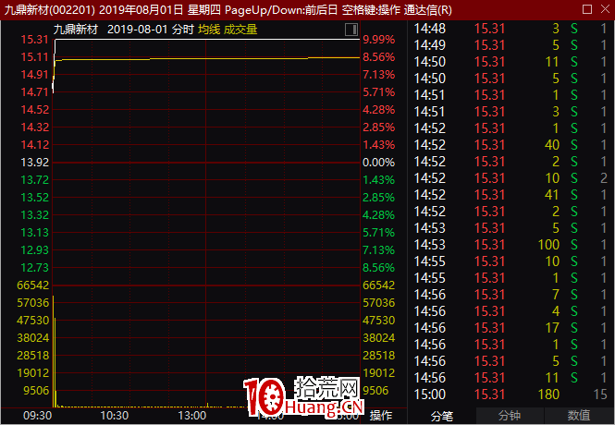The image size is (615, 425).
Task: Select the 14:56 tick row with volume 7
Action: 511,295
